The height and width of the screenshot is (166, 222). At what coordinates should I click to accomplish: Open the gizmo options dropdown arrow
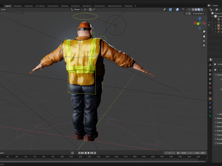(x=173, y=10)
